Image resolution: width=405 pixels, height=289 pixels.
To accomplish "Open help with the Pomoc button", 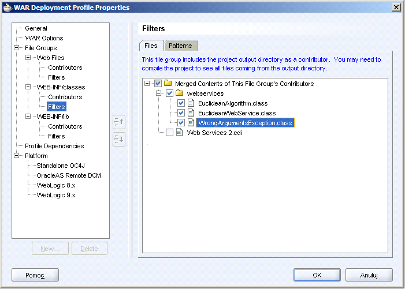I will pos(35,275).
